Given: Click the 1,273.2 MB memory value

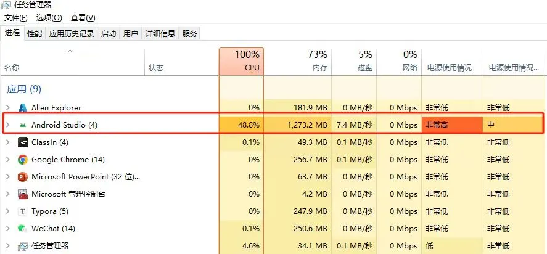Looking at the screenshot, I should (308, 125).
